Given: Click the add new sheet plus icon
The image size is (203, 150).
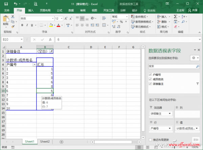Looking at the screenshot, I should pos(61,142).
